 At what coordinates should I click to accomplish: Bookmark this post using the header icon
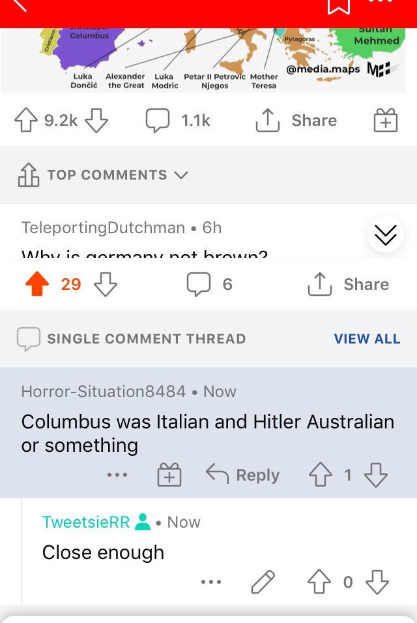(339, 7)
